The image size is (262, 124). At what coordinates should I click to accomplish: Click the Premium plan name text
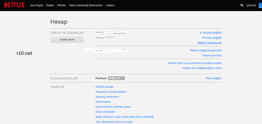[x=101, y=78]
